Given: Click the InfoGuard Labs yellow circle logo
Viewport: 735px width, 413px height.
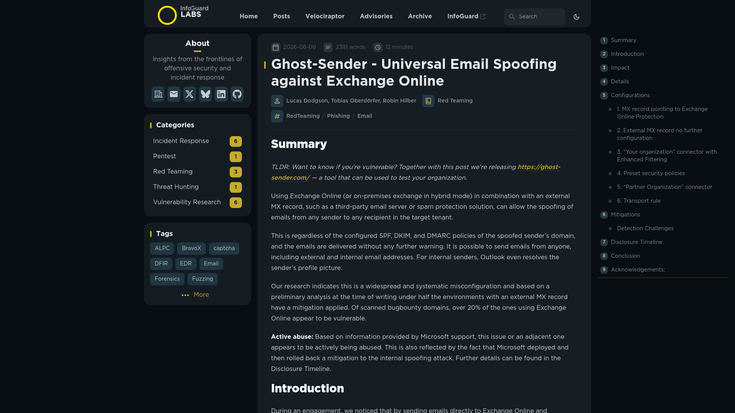Looking at the screenshot, I should (167, 15).
